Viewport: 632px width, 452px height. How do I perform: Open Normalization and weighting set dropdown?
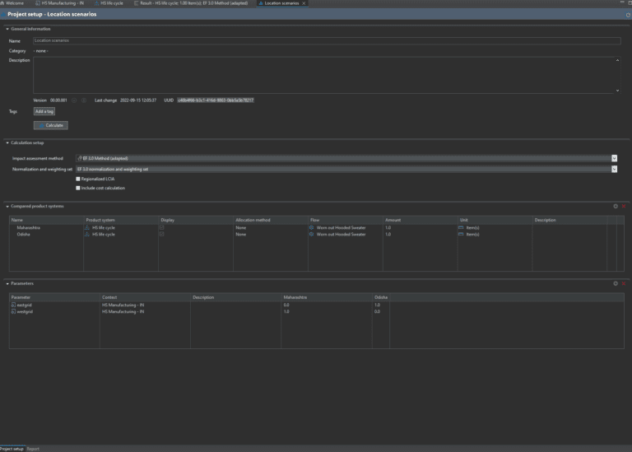[x=614, y=169]
